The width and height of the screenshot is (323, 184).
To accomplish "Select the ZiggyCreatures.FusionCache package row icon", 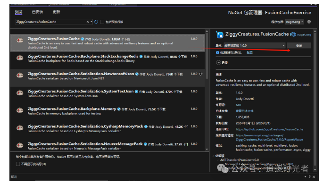I will [x=20, y=41].
